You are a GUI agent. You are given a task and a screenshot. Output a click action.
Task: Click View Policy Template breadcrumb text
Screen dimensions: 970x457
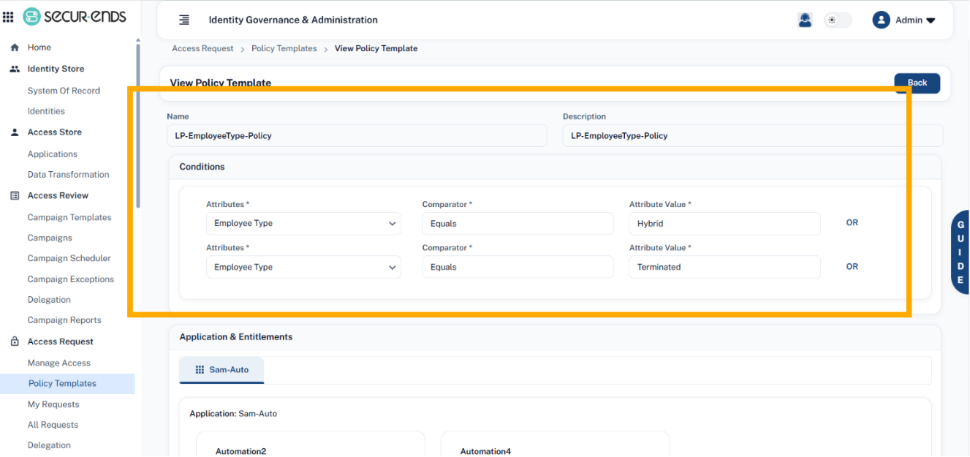[376, 48]
